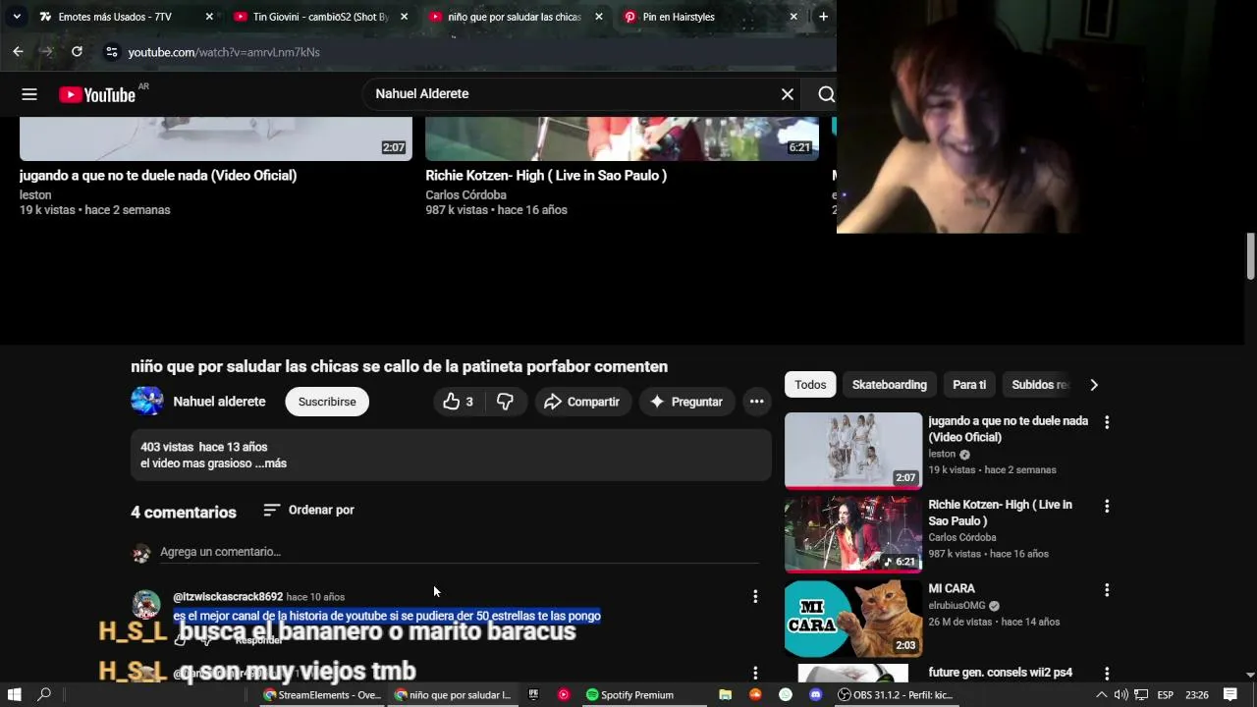Open the Ordenar por sort dropdown

pos(309,511)
